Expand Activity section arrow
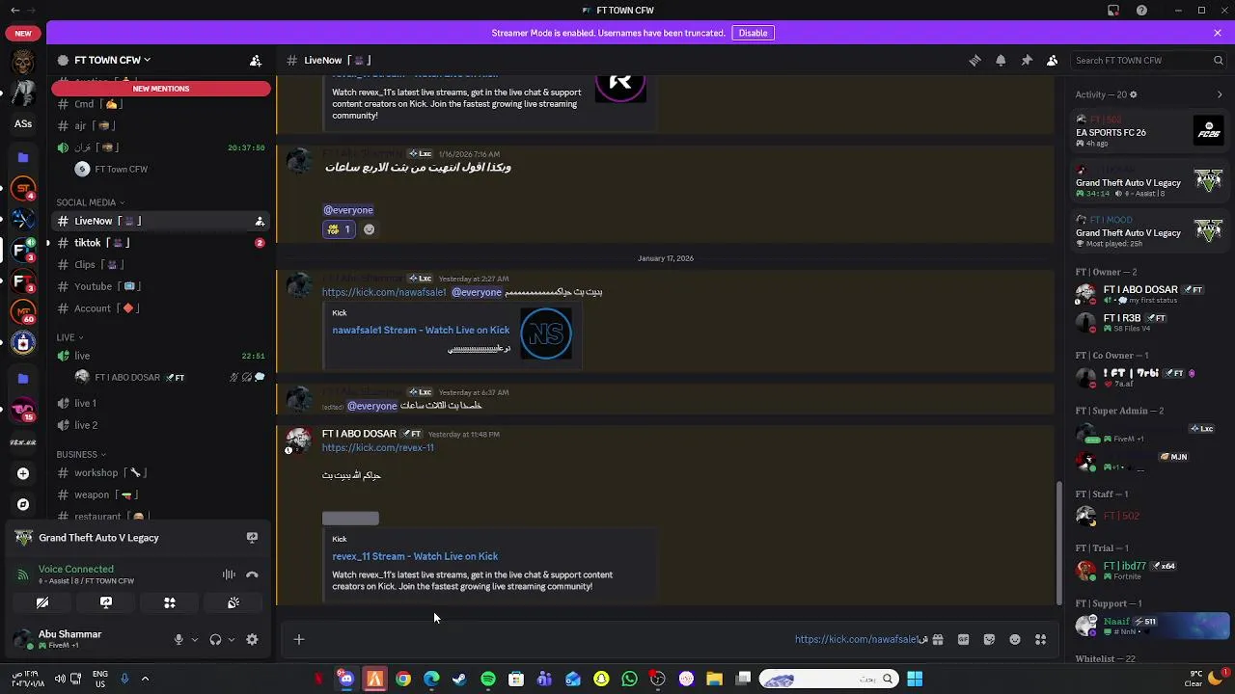 (x=1220, y=94)
